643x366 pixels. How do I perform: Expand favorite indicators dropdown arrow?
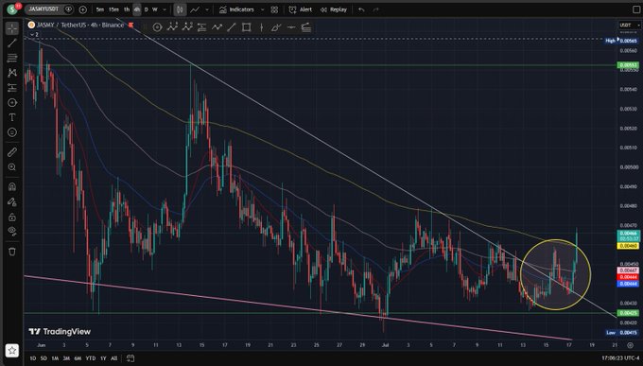pos(263,9)
